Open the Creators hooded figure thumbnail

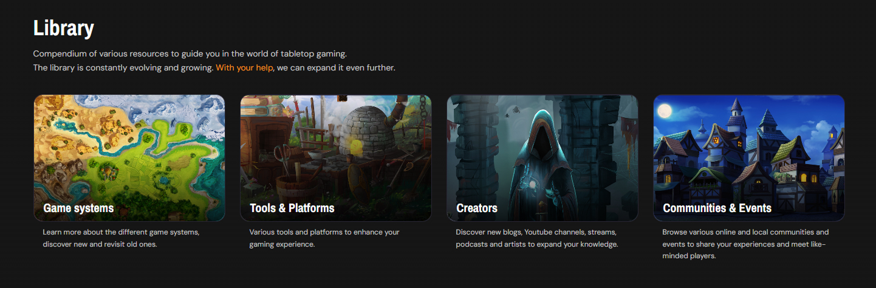coord(542,158)
